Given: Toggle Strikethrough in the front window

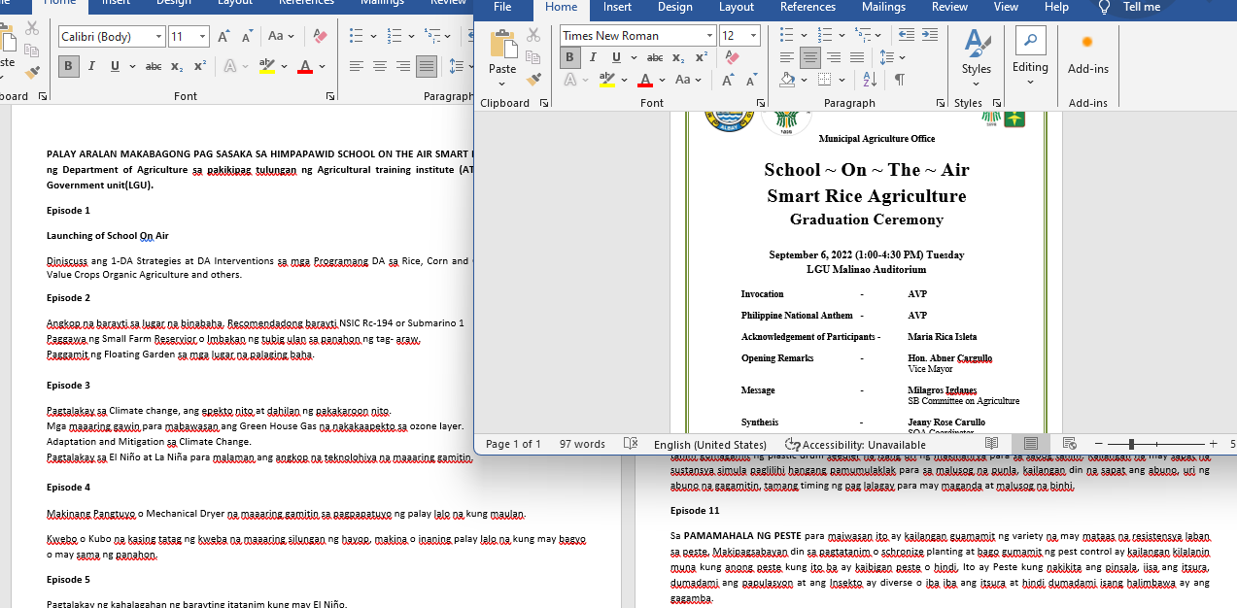Looking at the screenshot, I should point(655,57).
